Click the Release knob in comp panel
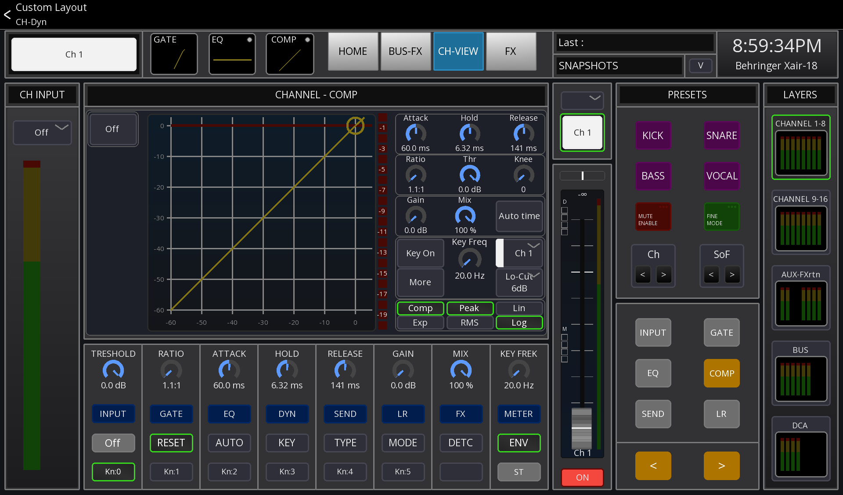The height and width of the screenshot is (495, 843). (x=523, y=133)
